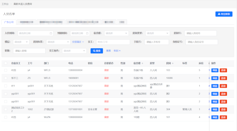Focus the 员工 name/ID input
The width and height of the screenshot is (237, 131).
tap(113, 42)
